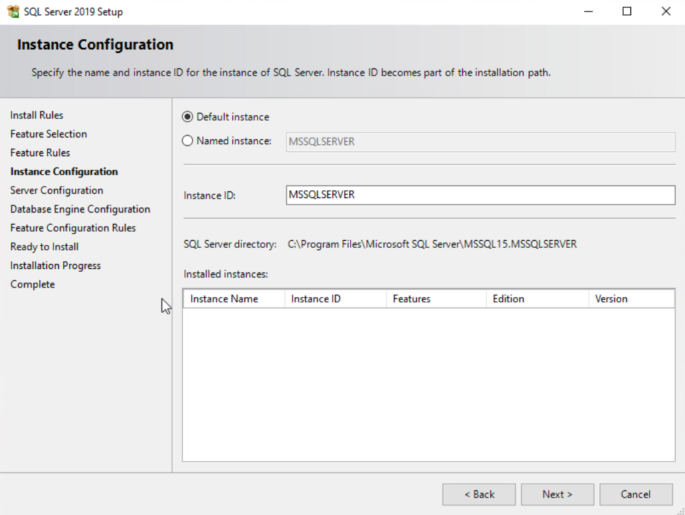Click the Next button
This screenshot has width=685, height=515.
[x=557, y=494]
